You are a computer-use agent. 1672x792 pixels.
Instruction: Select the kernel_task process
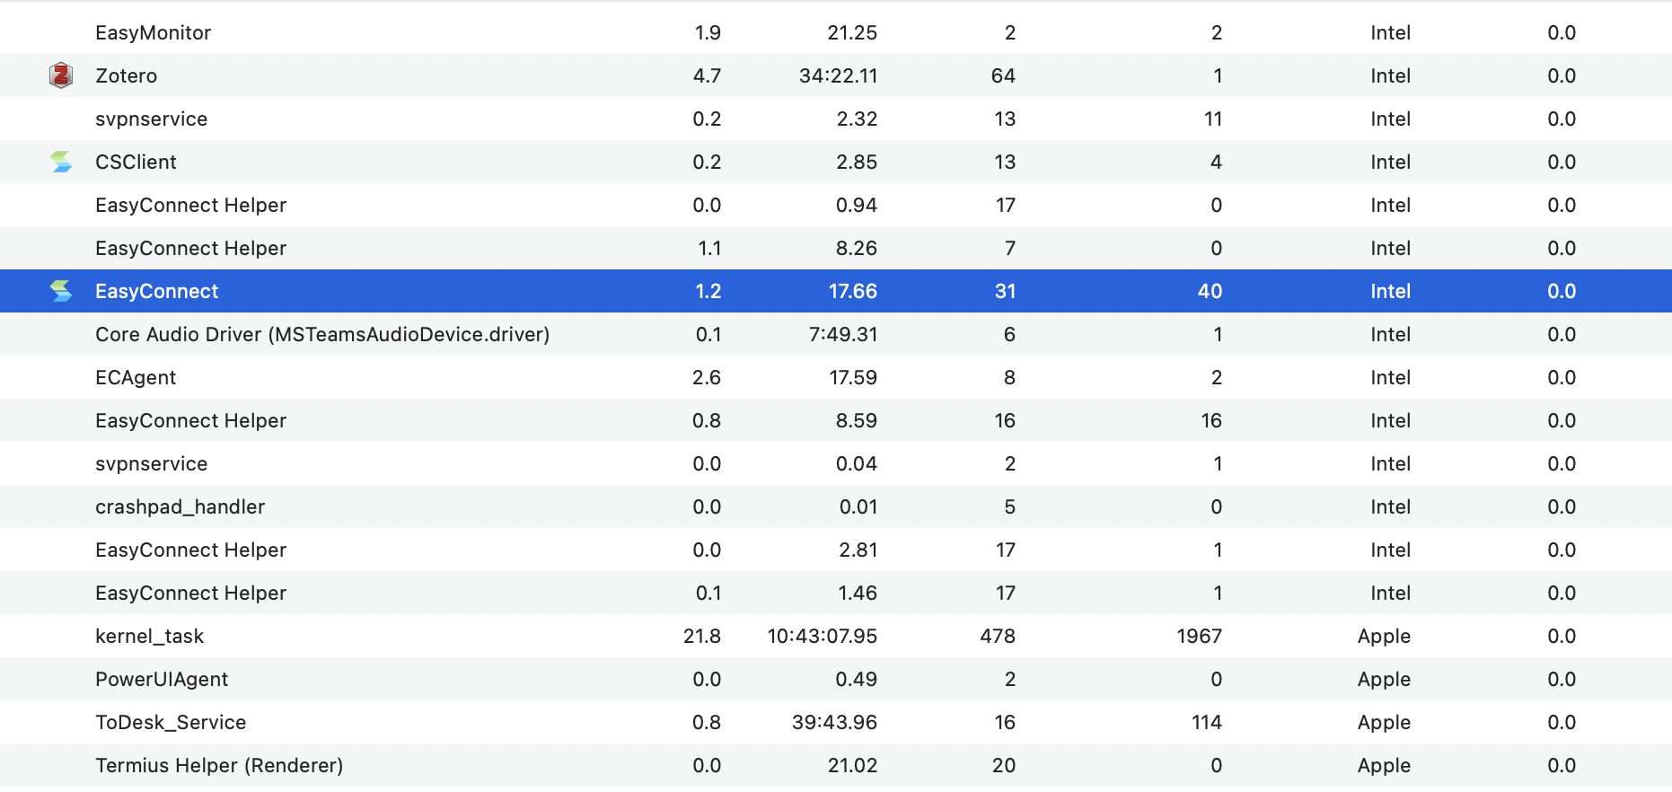click(x=836, y=636)
